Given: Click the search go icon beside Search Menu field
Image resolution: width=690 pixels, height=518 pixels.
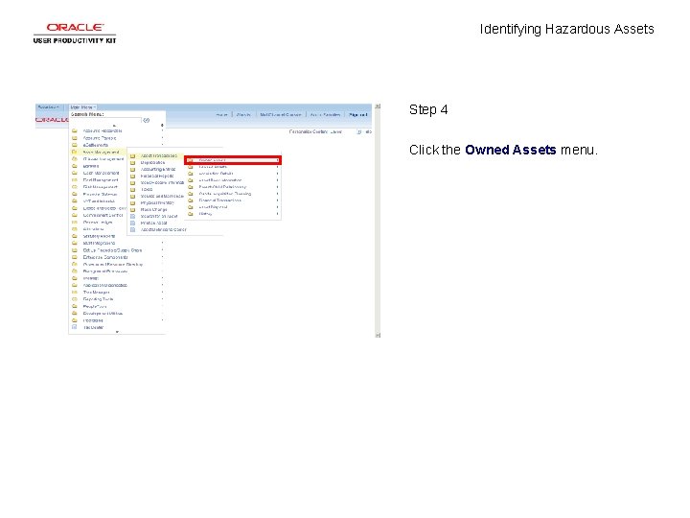Looking at the screenshot, I should coord(147,120).
